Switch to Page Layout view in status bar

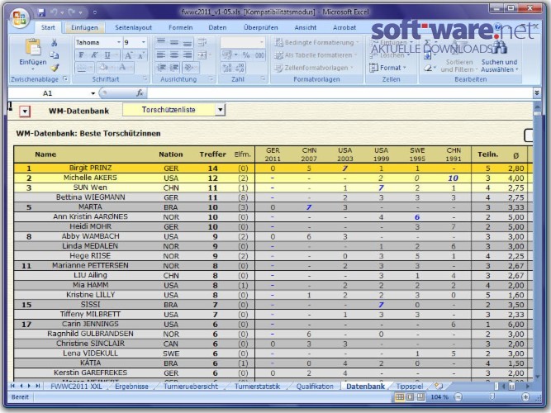(410, 397)
